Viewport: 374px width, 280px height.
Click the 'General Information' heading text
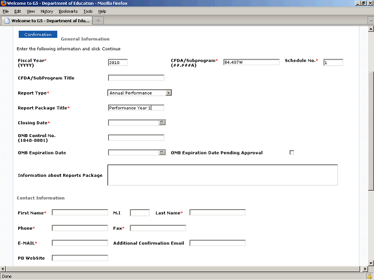pos(85,39)
